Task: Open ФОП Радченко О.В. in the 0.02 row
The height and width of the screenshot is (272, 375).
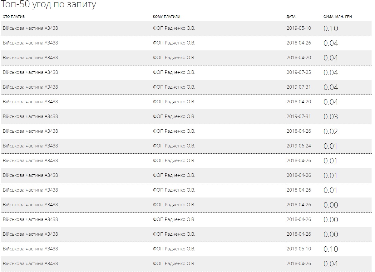Action: (x=174, y=131)
